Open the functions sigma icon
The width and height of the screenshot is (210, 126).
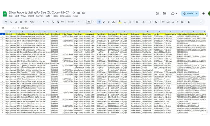click(189, 22)
